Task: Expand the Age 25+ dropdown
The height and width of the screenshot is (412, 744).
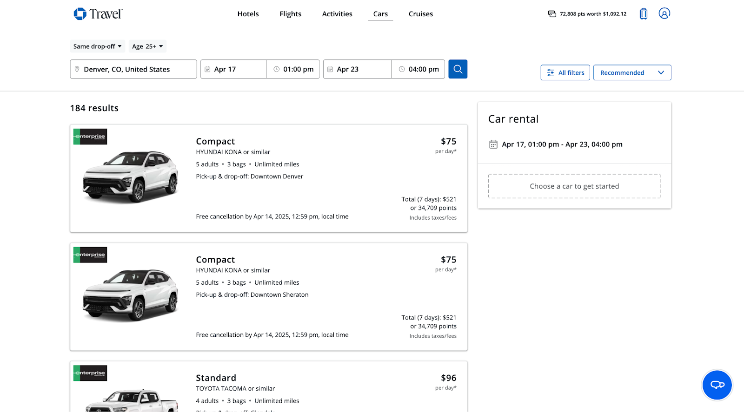Action: tap(147, 46)
